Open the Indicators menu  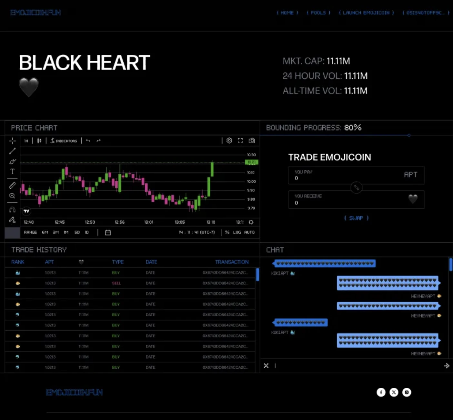[64, 141]
